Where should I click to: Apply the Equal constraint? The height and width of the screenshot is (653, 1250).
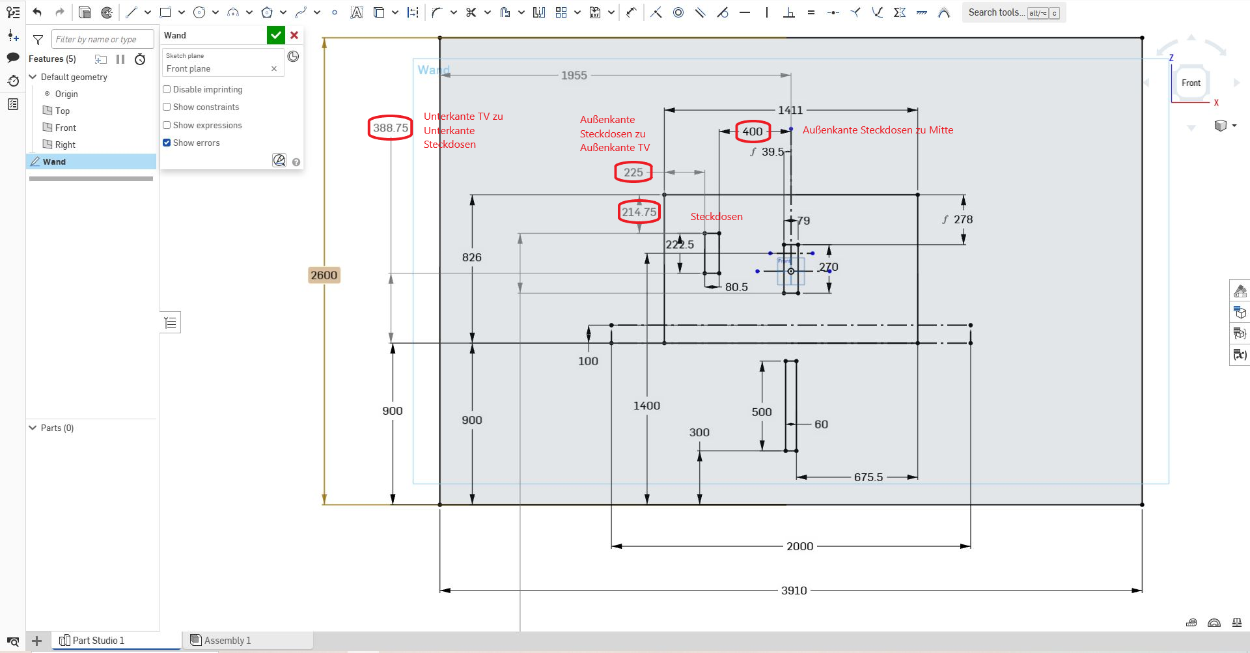click(x=811, y=12)
